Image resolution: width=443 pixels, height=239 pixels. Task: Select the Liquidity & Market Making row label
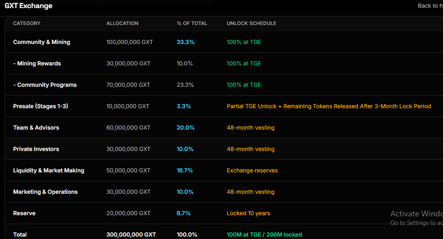coord(49,170)
